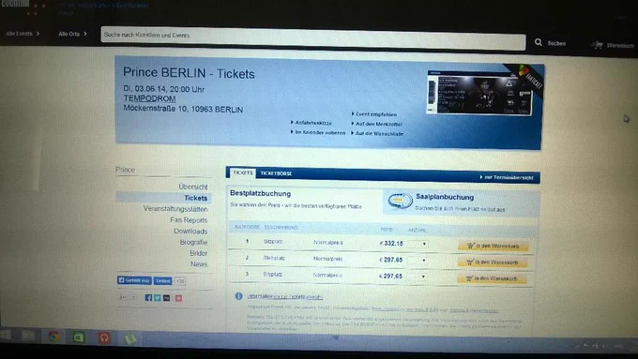Click Facebook Gefällt mir button
This screenshot has width=638, height=359.
134,280
